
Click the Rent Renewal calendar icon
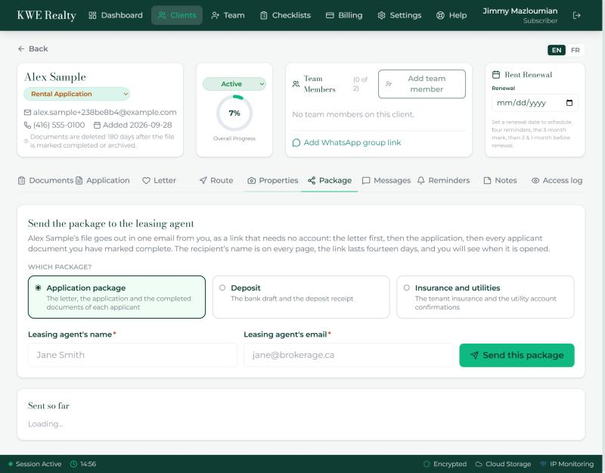(x=496, y=74)
